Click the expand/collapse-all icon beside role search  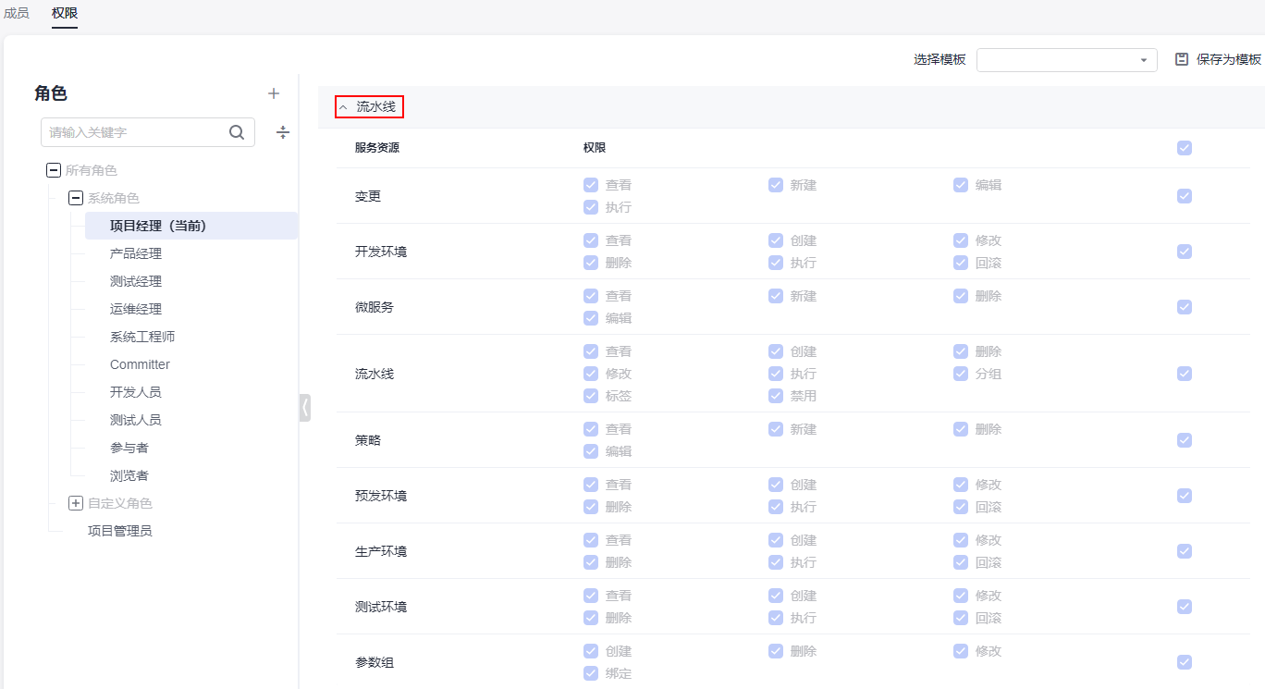click(283, 132)
